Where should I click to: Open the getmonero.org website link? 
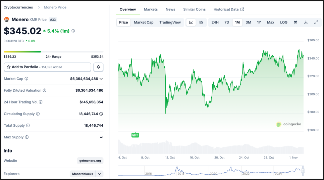90,161
